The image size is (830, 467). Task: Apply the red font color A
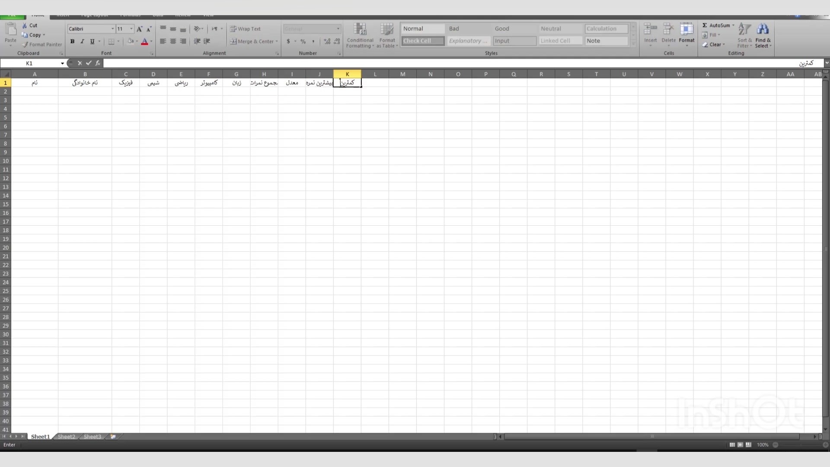point(144,42)
